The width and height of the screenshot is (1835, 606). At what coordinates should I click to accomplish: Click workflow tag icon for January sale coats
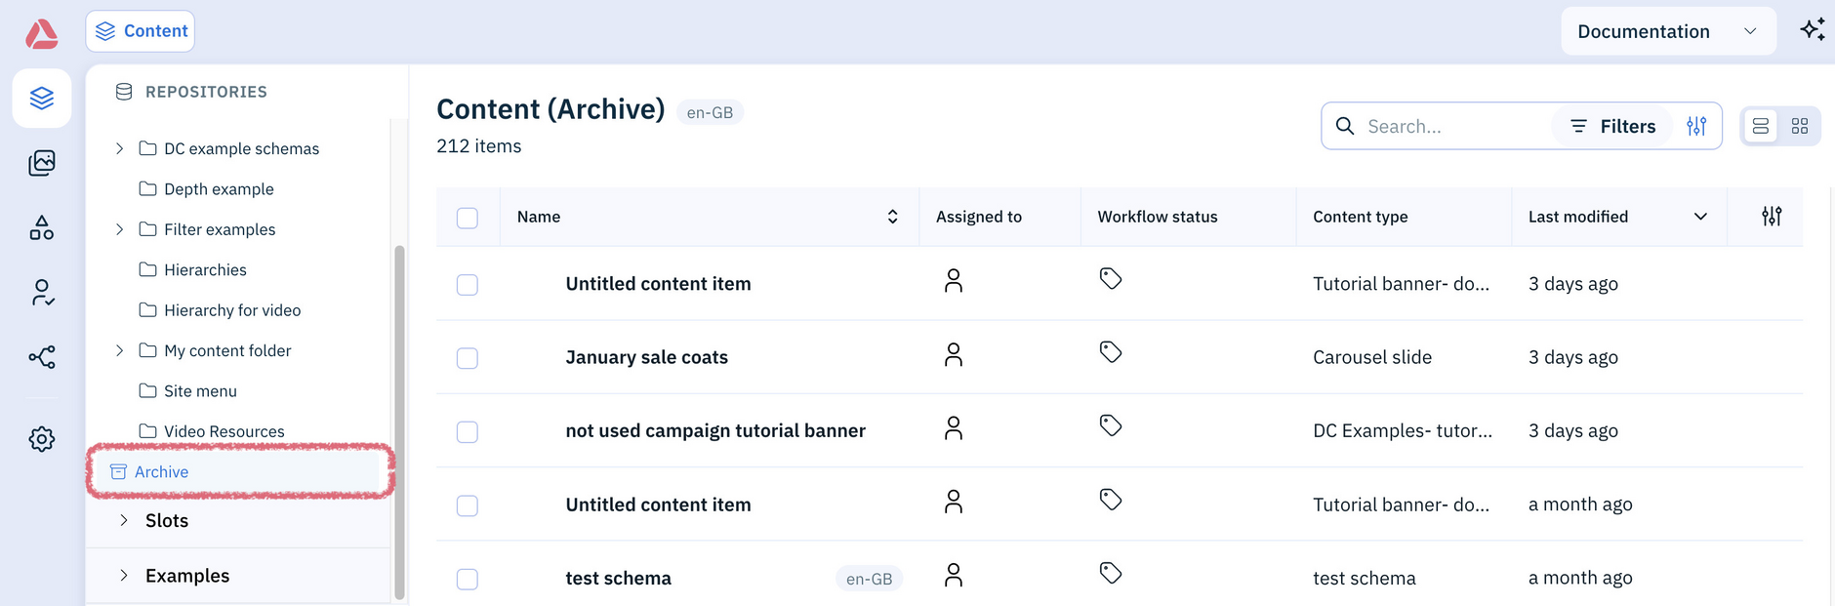pos(1111,351)
